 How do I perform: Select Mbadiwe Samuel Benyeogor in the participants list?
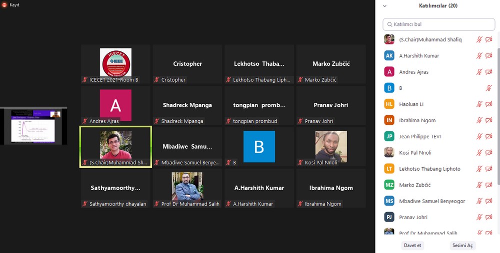pyautogui.click(x=432, y=201)
